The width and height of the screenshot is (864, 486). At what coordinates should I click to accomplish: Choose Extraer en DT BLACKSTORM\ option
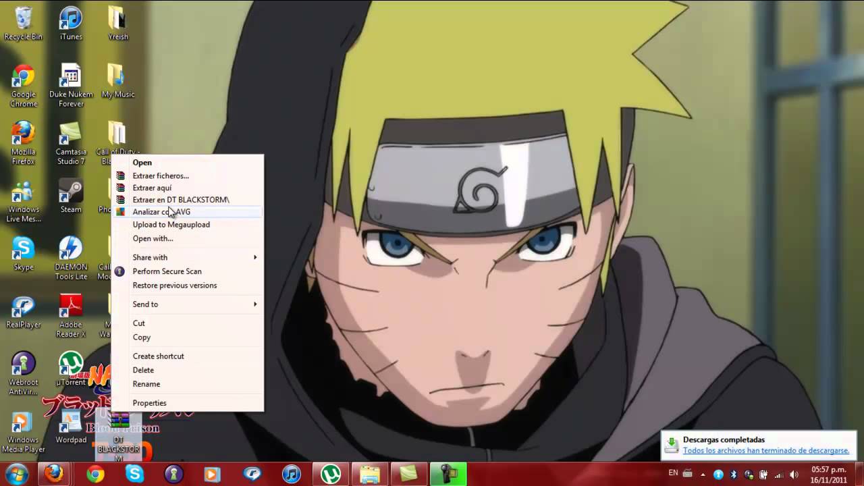pos(188,200)
